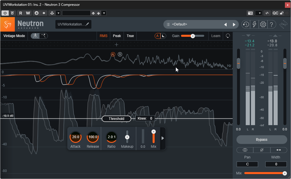This screenshot has width=291, height=179.
Task: Select the curved detection filter icon
Action: [x=43, y=36]
